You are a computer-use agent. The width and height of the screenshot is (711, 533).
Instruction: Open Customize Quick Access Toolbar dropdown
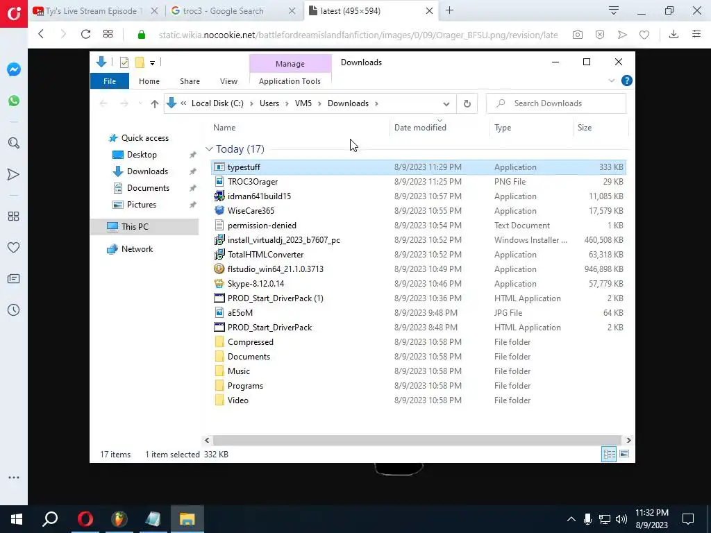coord(152,63)
